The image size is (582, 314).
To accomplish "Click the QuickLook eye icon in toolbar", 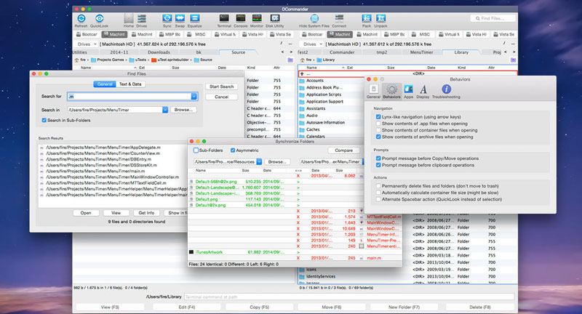I will 100,18.
